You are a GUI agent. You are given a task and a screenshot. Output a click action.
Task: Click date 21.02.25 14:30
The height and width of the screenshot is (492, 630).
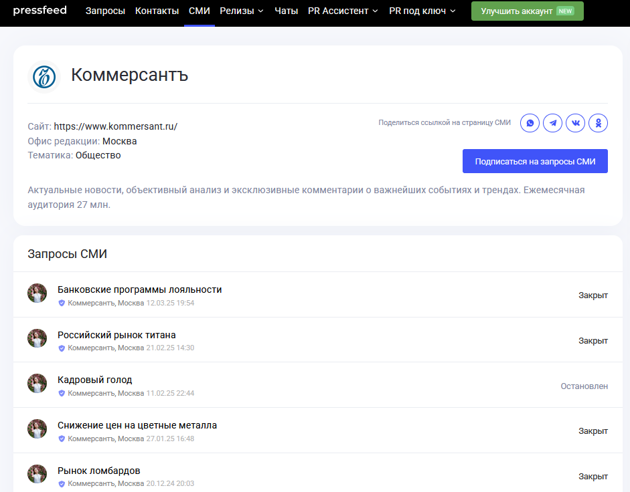[x=170, y=348]
